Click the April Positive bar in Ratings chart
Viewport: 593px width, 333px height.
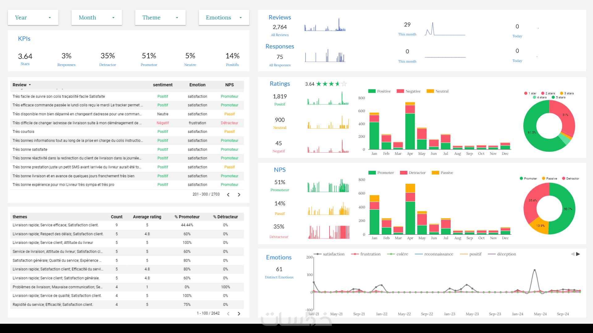410,131
